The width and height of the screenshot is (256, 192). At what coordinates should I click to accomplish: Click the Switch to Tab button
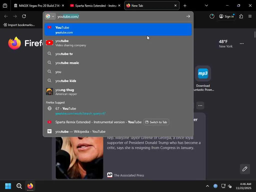coord(156,122)
